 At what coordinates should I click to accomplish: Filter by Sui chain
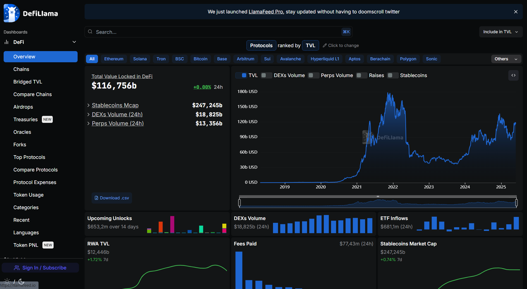267,59
